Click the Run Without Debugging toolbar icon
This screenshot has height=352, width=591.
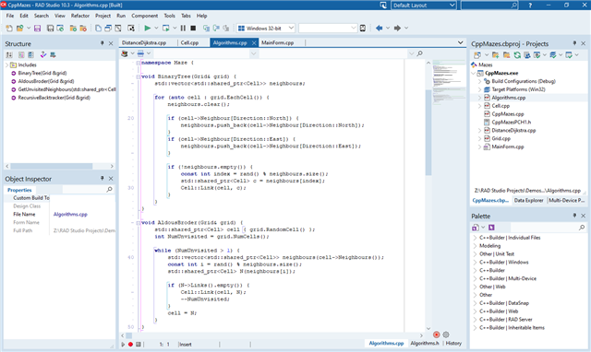[x=165, y=28]
